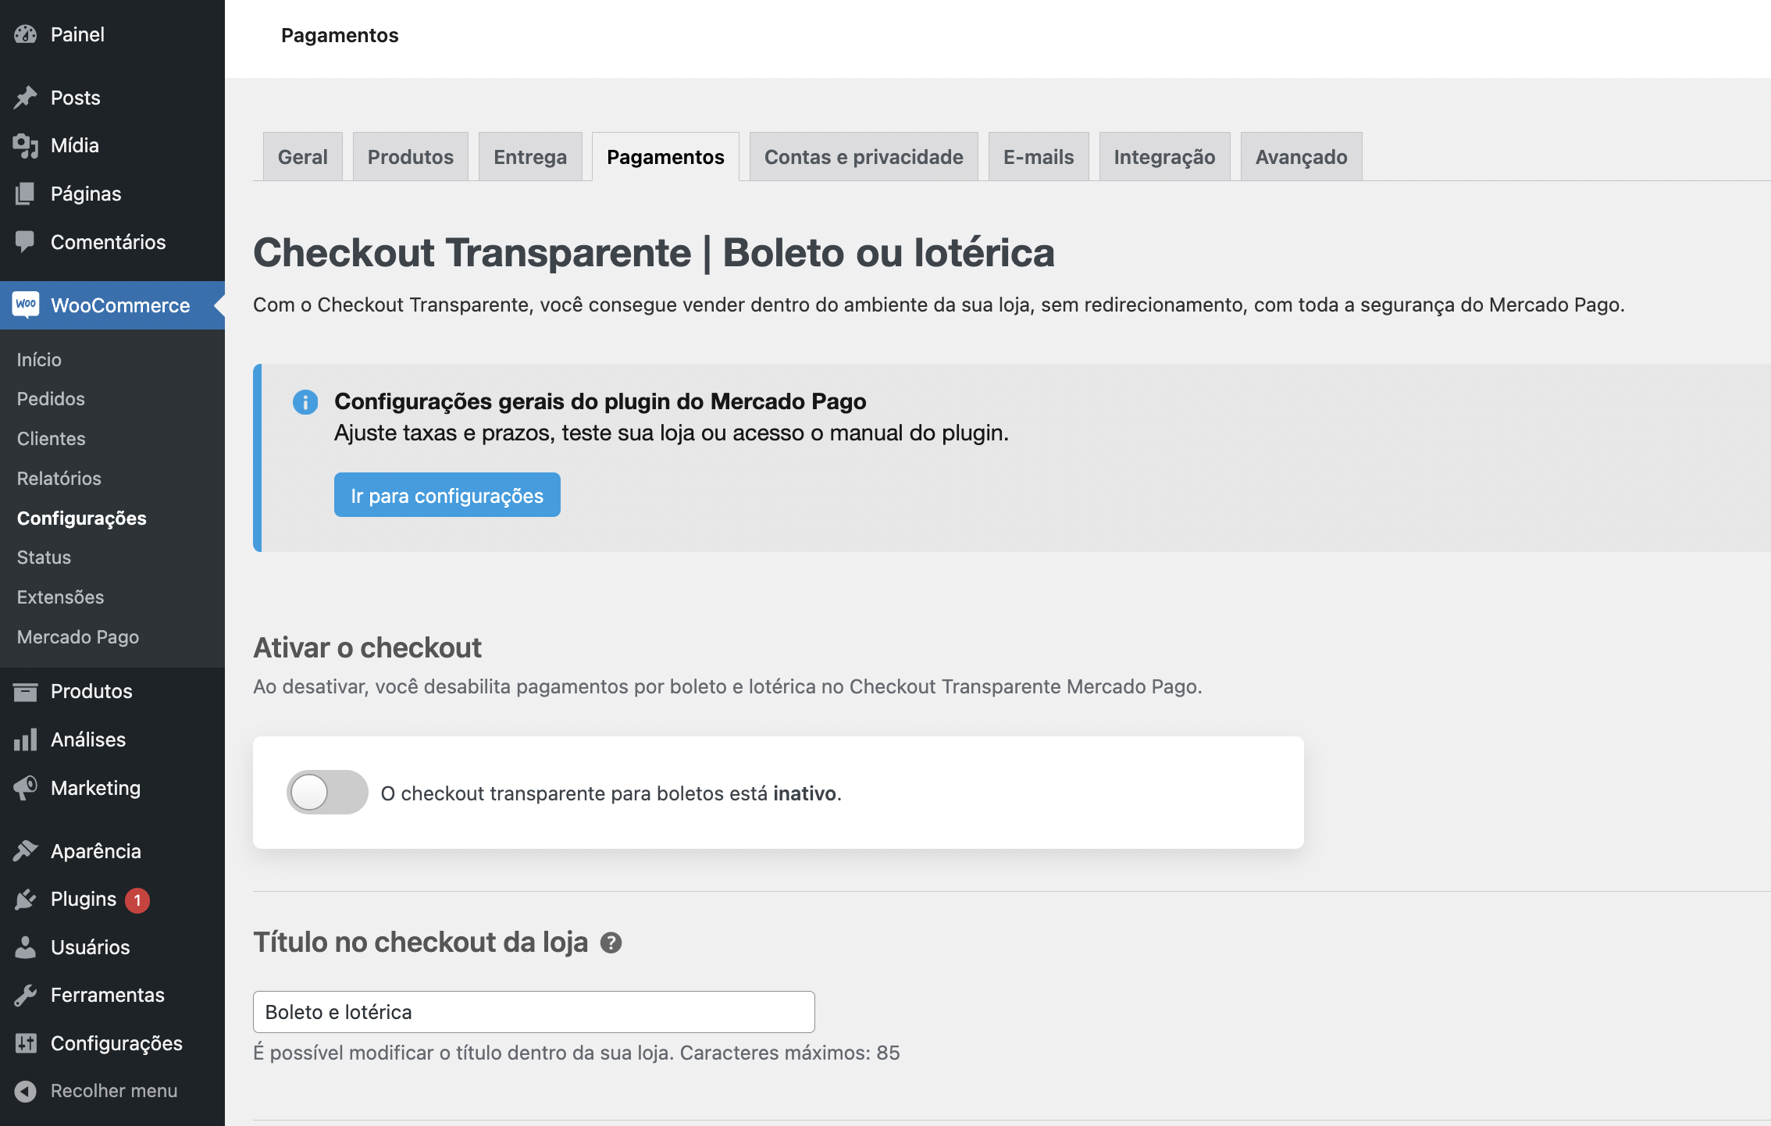
Task: Click the Comentários speech bubble icon
Action: (26, 242)
